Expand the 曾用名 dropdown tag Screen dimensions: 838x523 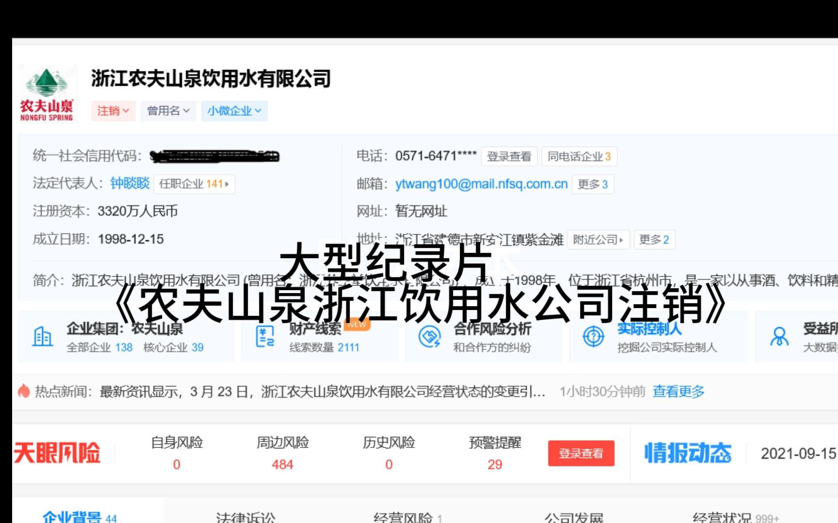[168, 111]
